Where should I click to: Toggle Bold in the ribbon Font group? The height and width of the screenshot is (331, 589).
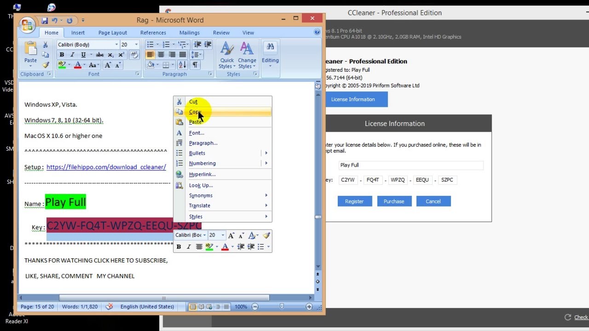coord(62,55)
